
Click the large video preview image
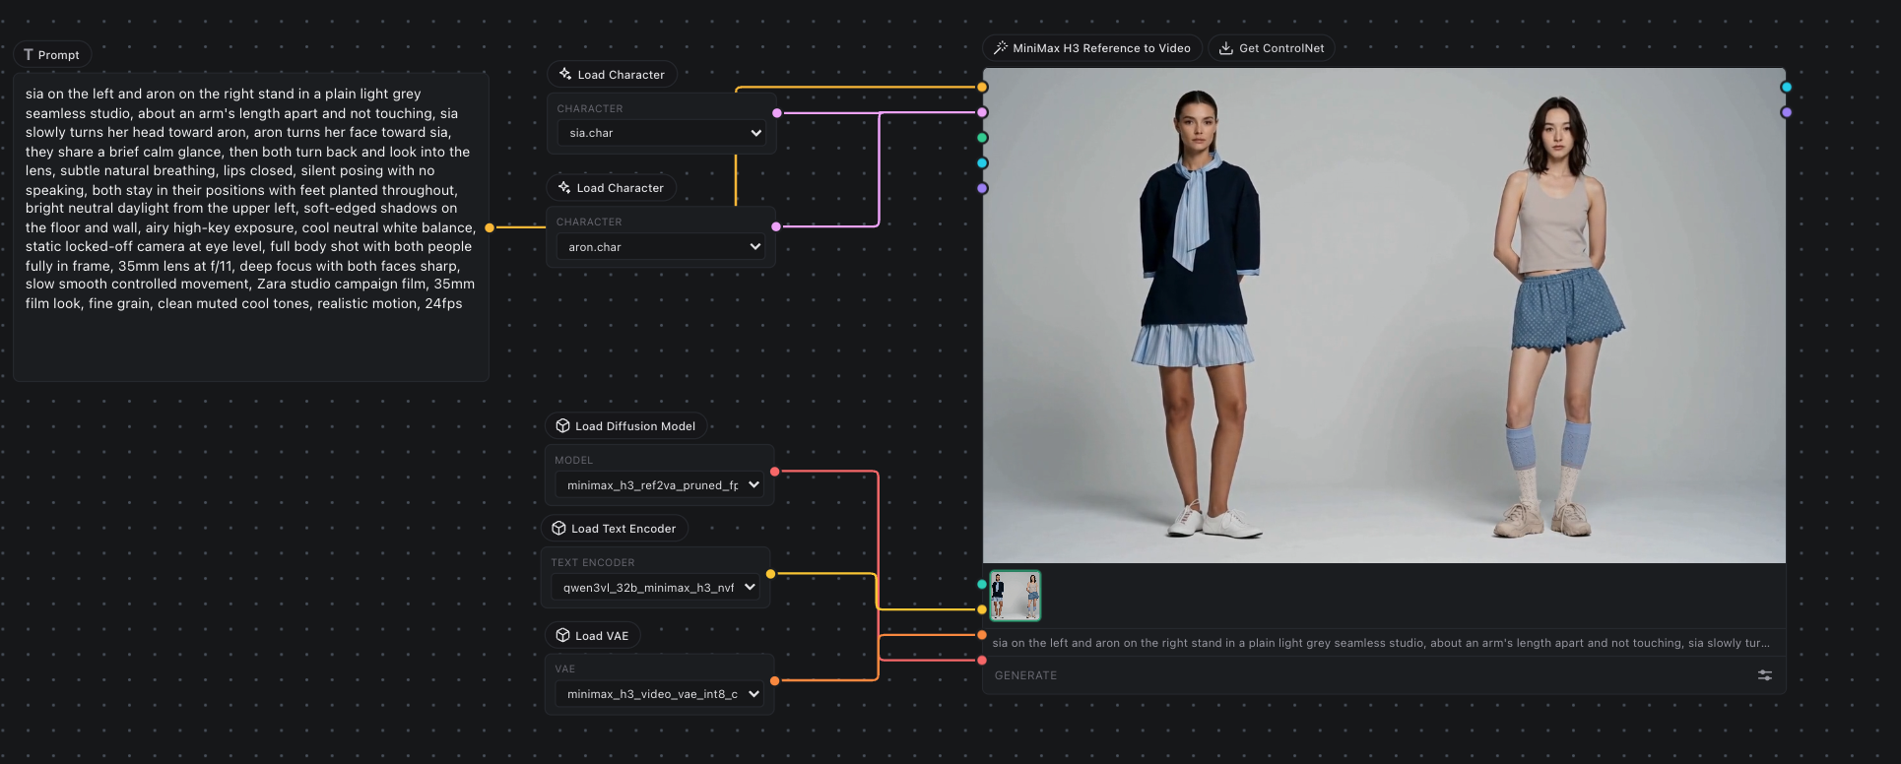(1384, 315)
